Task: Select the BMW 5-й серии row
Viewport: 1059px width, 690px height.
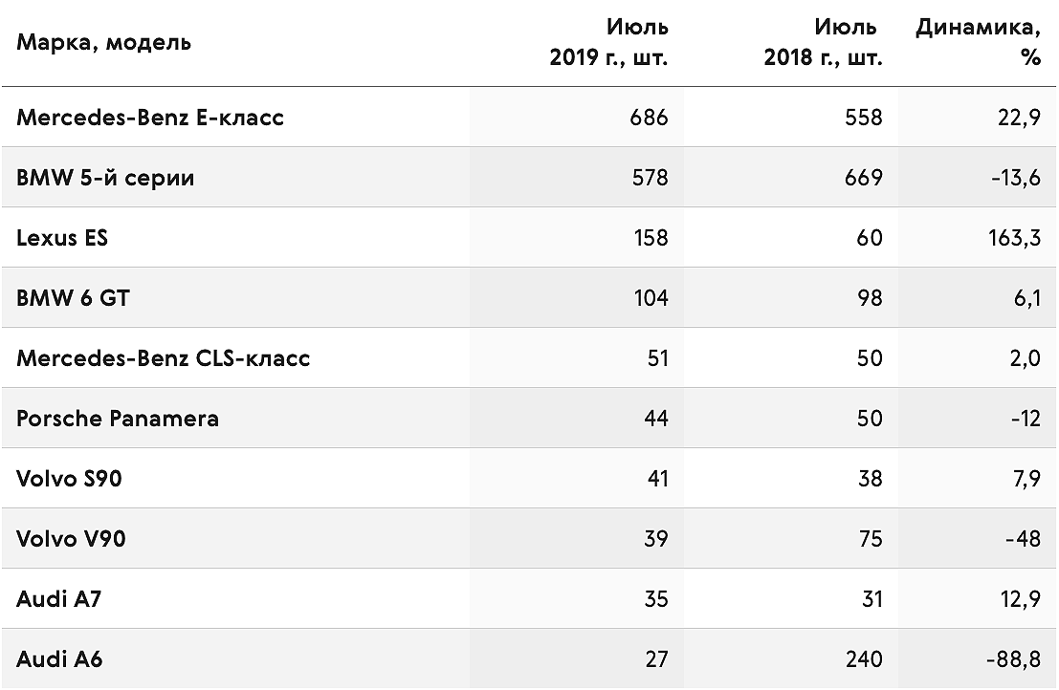Action: tap(529, 178)
